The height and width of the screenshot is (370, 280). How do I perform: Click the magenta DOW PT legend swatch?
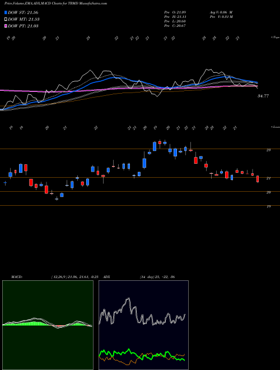pos(6,26)
